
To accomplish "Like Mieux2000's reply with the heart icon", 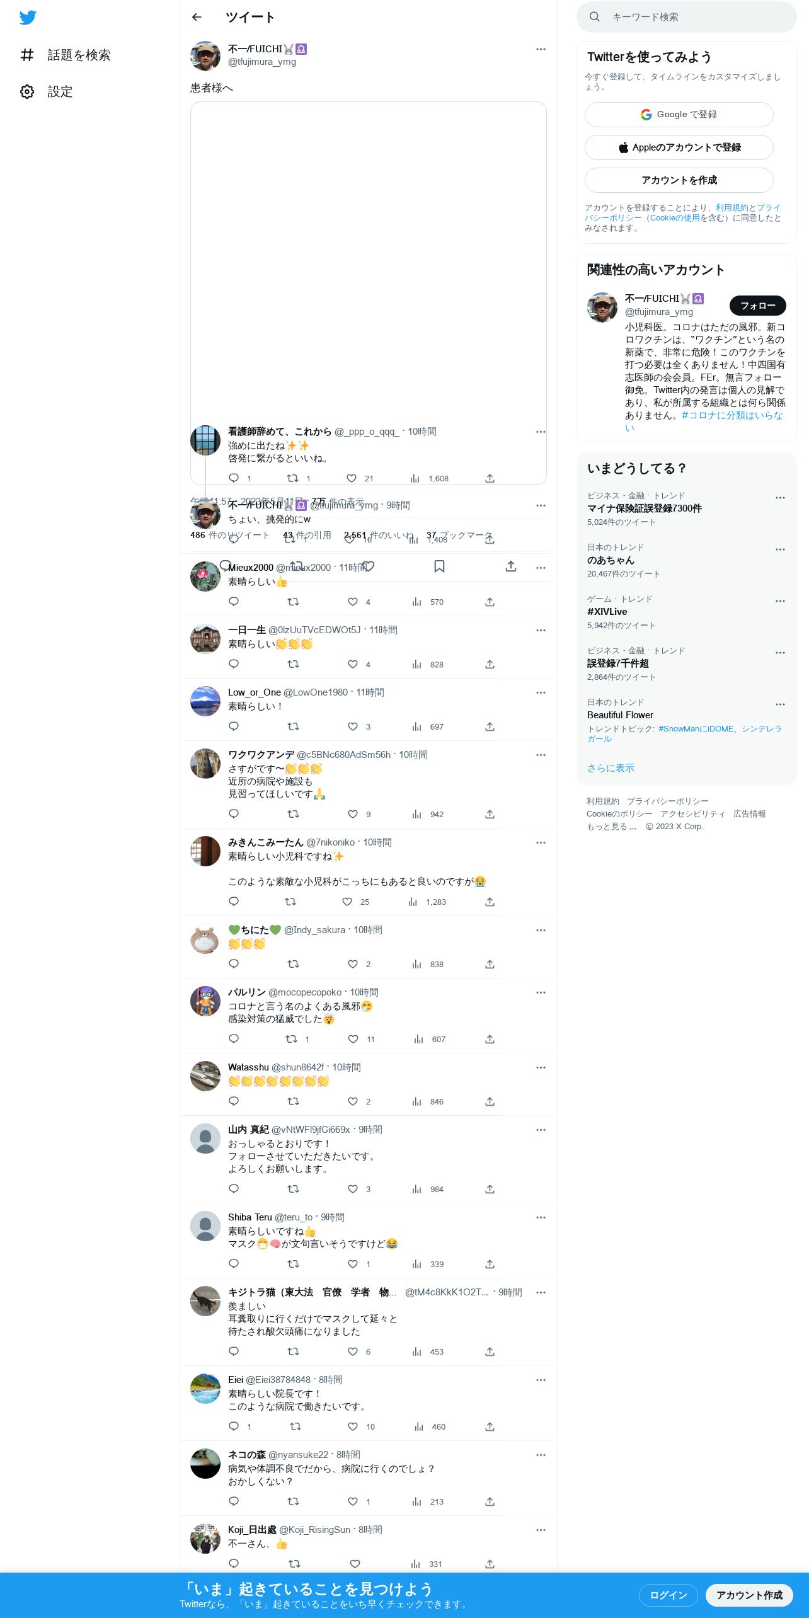I will point(353,602).
